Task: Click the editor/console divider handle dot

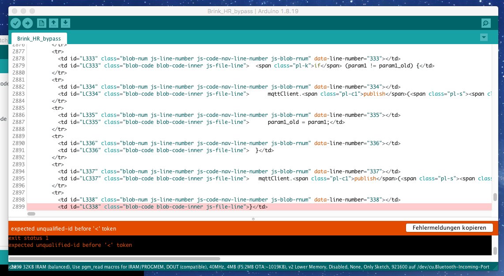Action: 253,219
